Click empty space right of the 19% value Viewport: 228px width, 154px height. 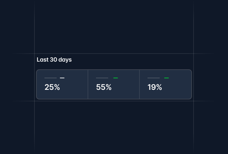177,87
